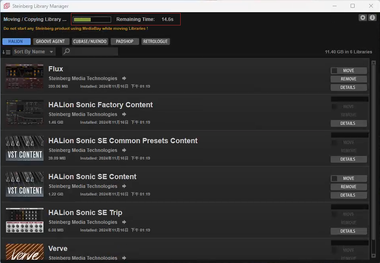Switch to the GROOVE AGENT tab
The image size is (380, 263).
(51, 41)
